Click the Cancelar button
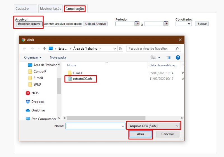The width and height of the screenshot is (224, 157). click(x=167, y=134)
